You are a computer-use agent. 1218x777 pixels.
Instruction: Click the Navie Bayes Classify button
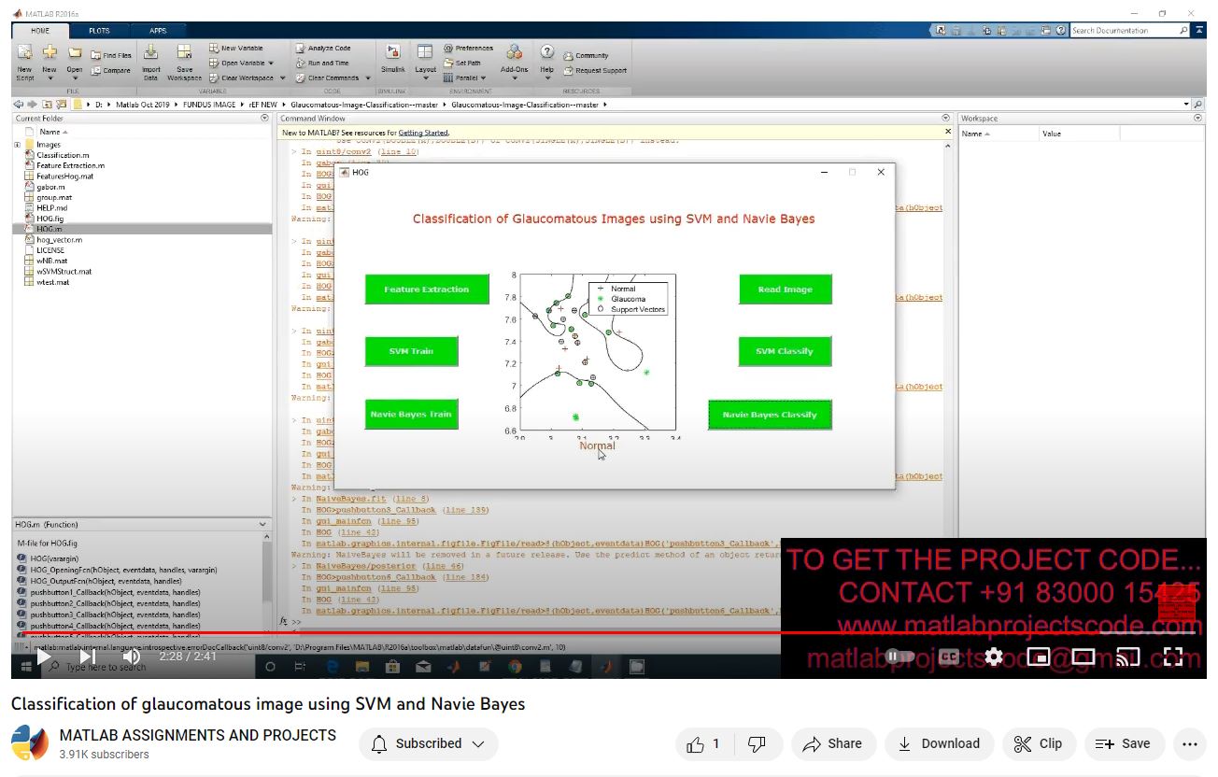(x=770, y=415)
